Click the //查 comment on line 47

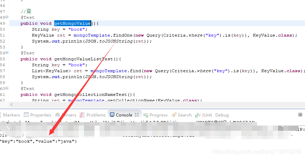[26, 11]
